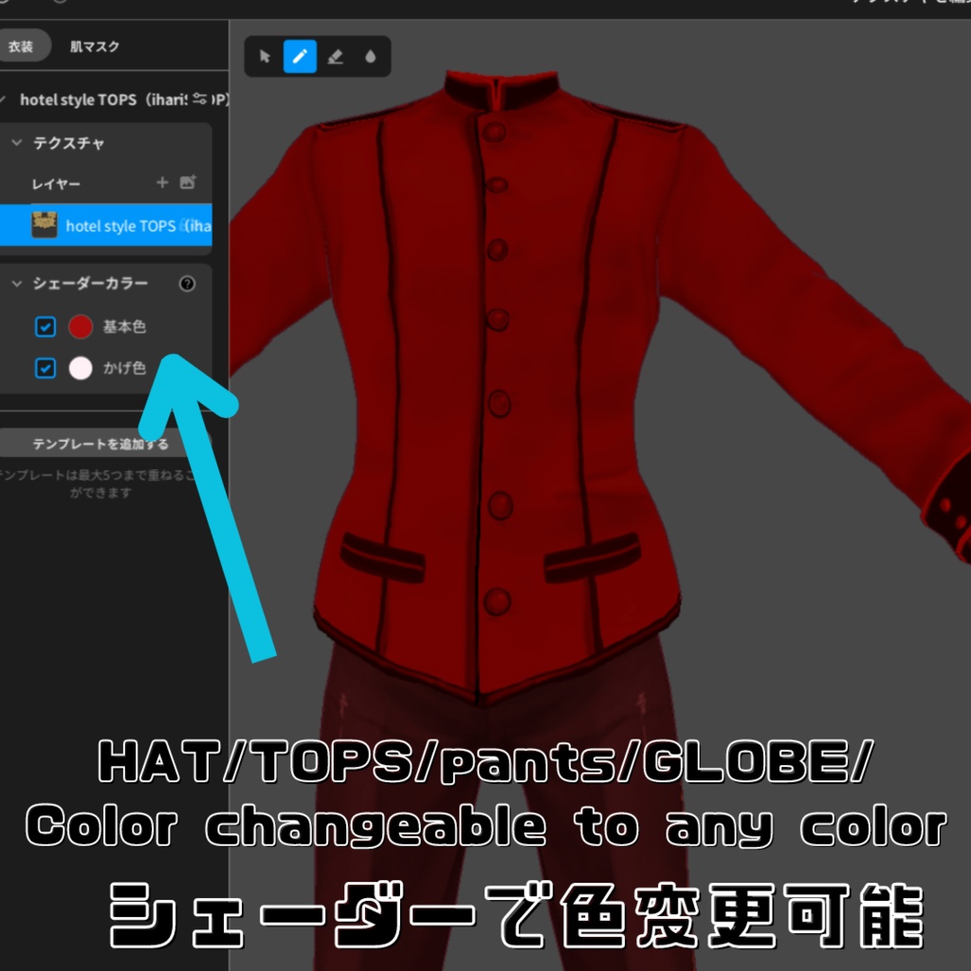
Task: Select the hotel style TOPS layer row
Action: [106, 225]
